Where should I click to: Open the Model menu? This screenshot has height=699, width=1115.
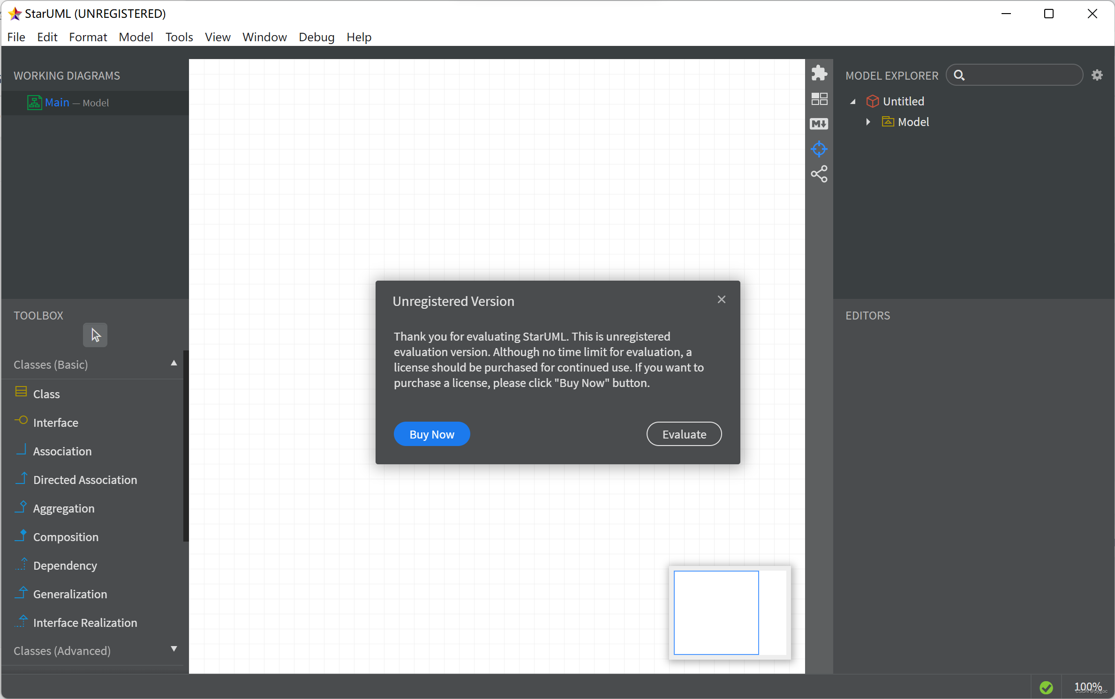click(136, 37)
